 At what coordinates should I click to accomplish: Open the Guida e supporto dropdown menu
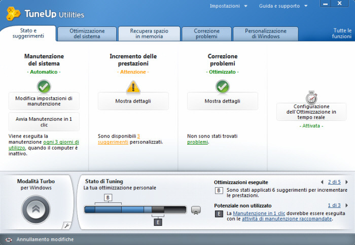283,6
